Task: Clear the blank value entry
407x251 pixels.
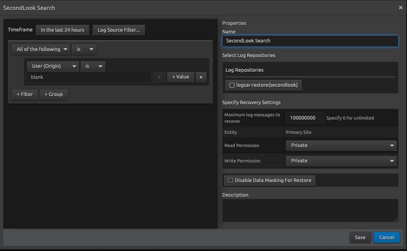Action: (159, 77)
